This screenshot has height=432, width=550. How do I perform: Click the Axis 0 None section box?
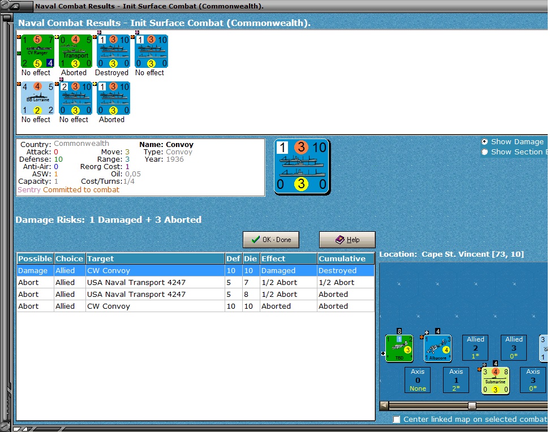[418, 380]
